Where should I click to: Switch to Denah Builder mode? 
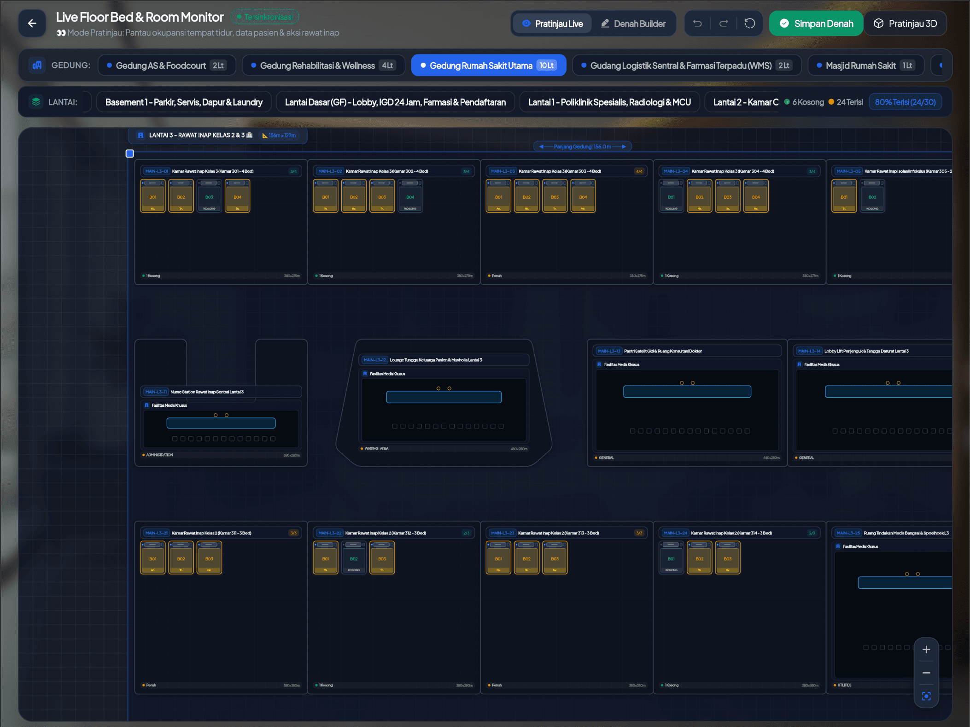click(633, 23)
